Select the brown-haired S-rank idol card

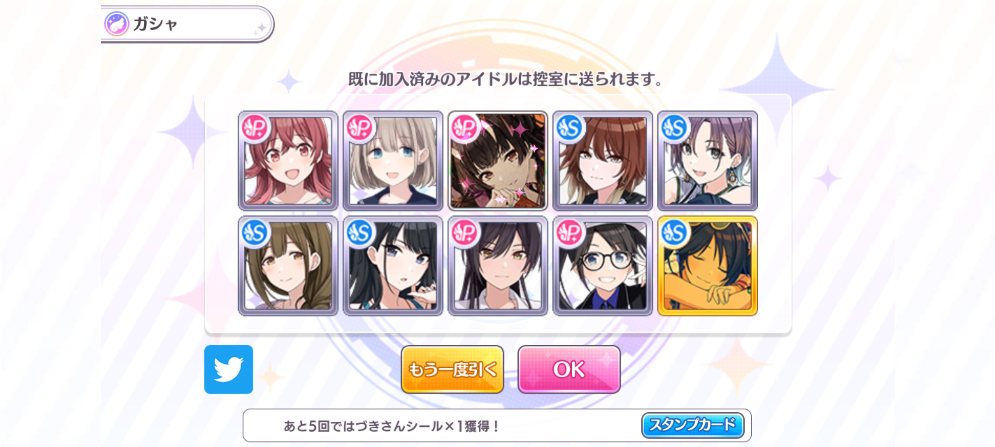[x=603, y=161]
